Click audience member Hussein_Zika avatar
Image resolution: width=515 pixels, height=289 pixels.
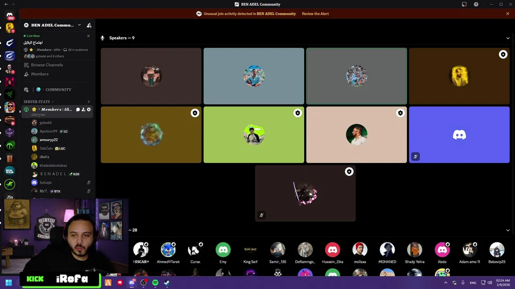pos(332,250)
